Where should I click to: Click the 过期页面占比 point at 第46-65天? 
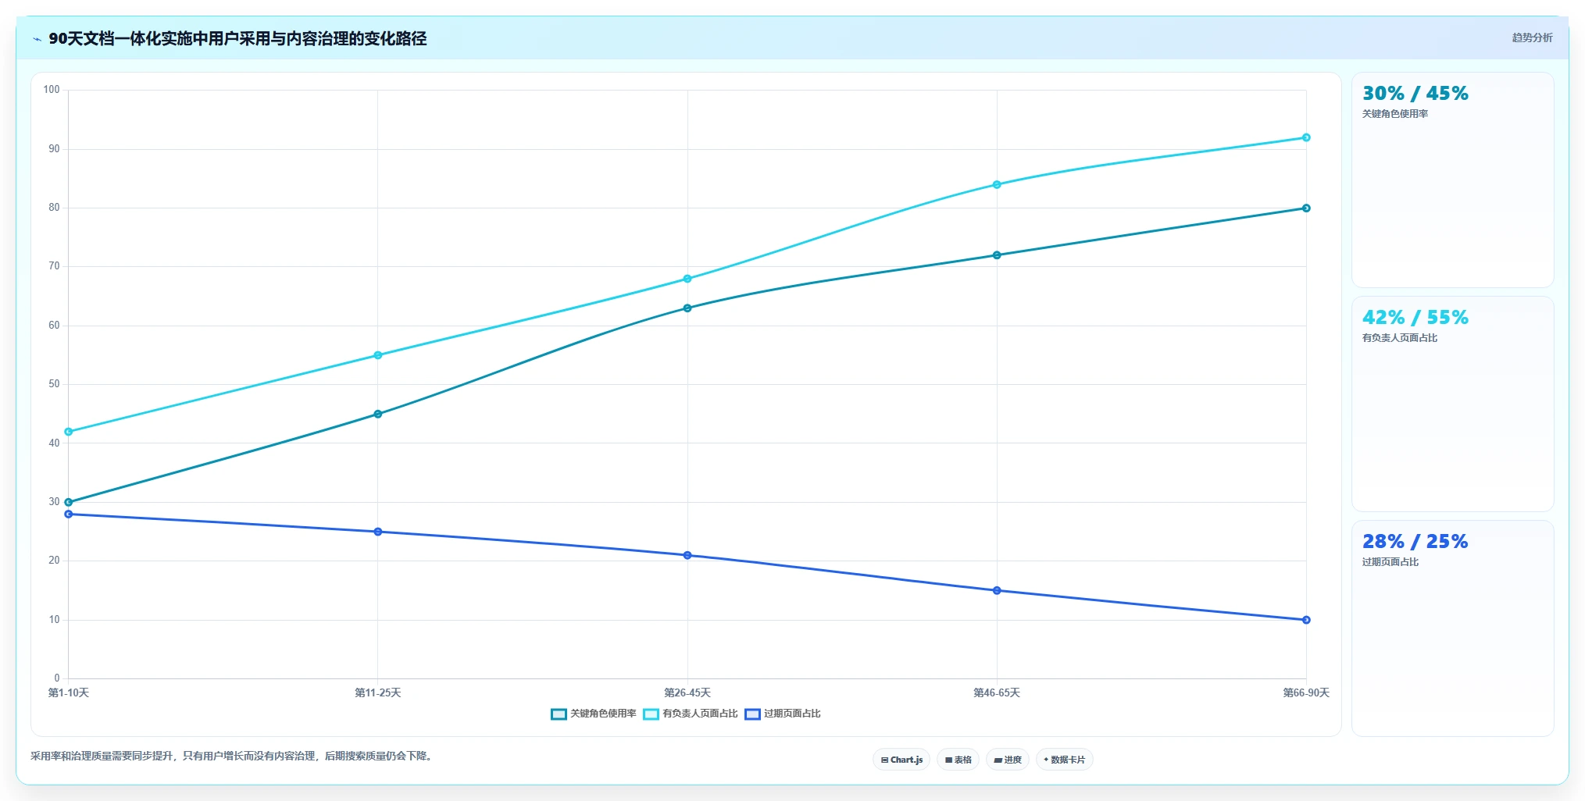997,590
